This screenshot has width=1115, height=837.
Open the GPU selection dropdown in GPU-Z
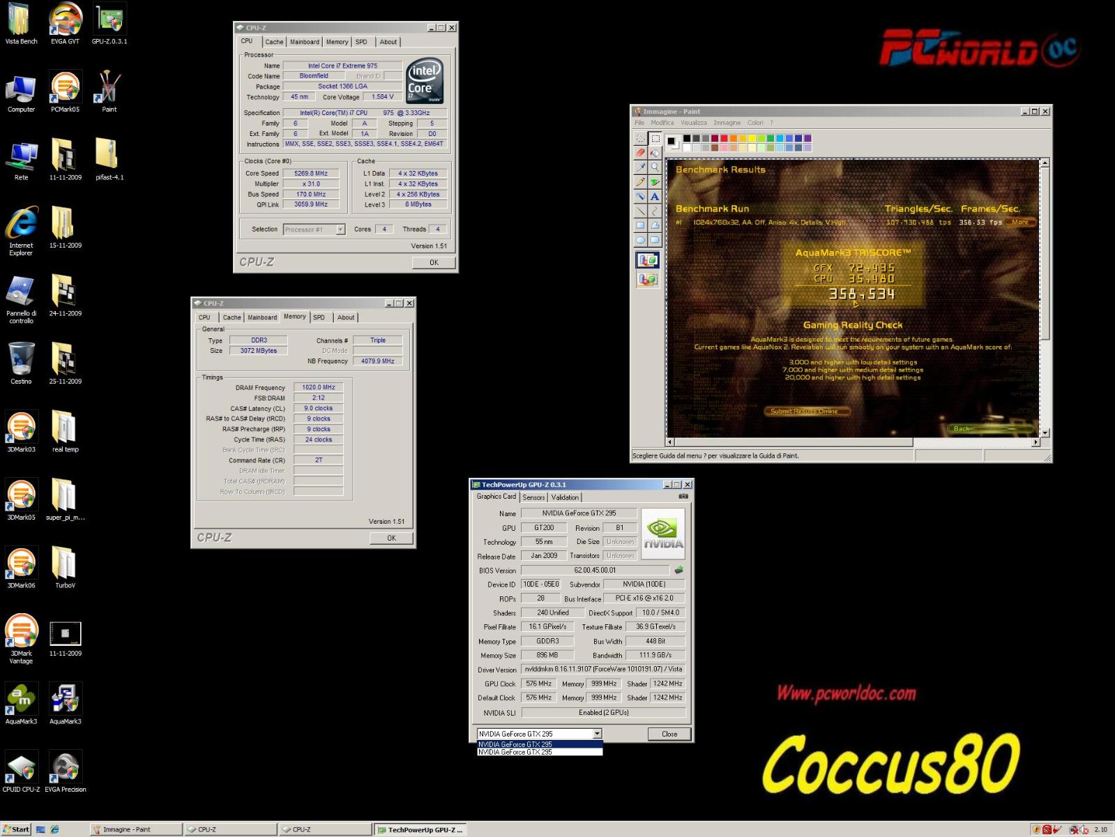coord(598,734)
